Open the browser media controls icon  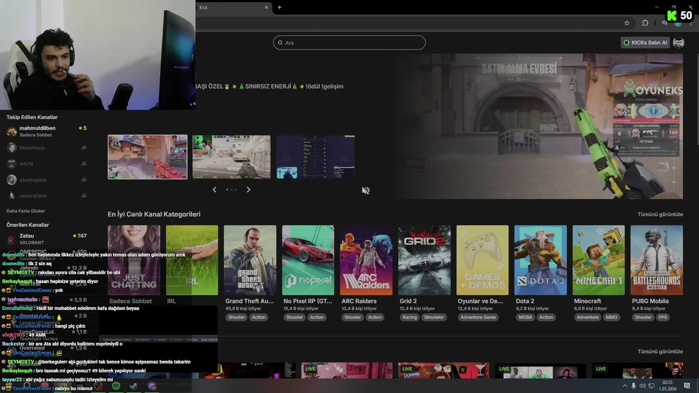664,23
